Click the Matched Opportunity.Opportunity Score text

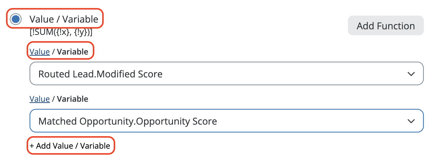click(x=128, y=121)
